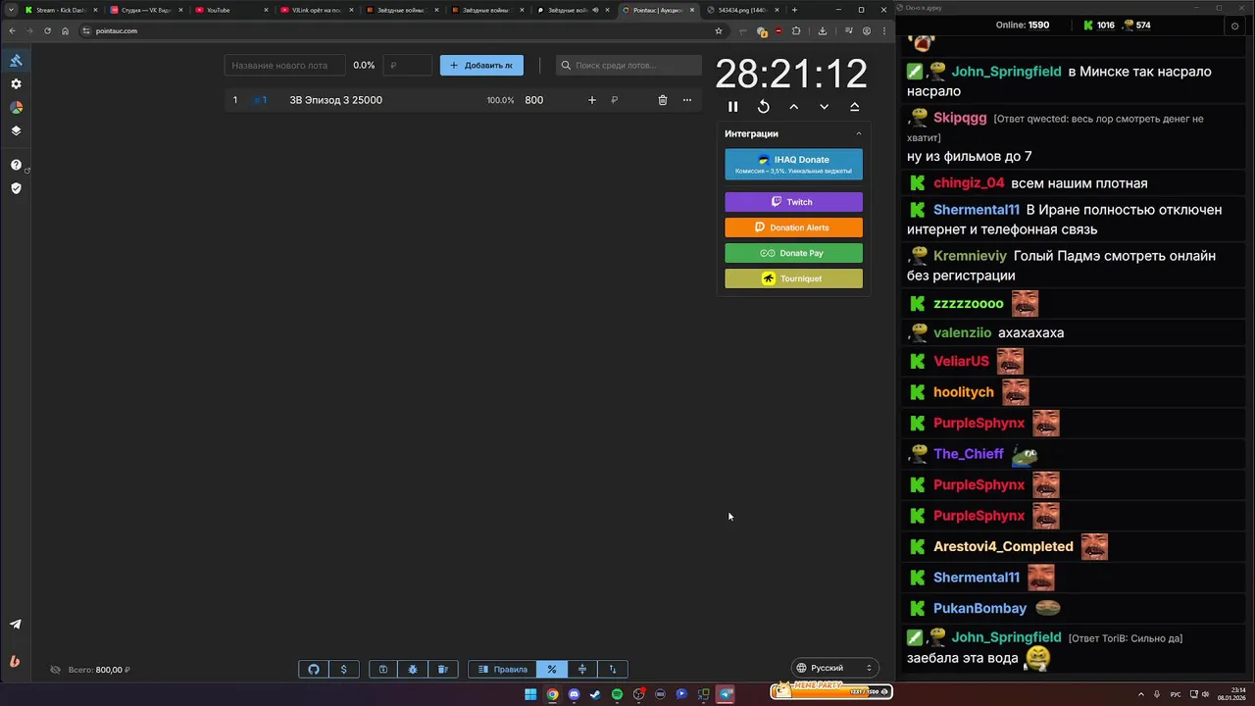Toggle the percent display button
Viewport: 1255px width, 706px height.
click(552, 669)
